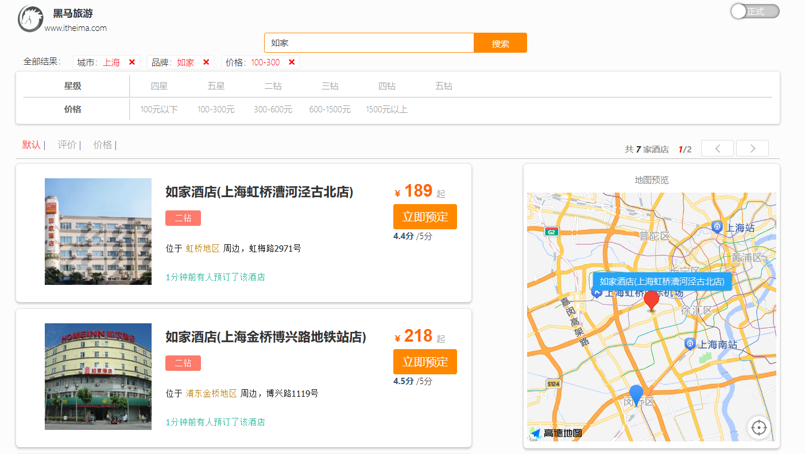Select price range 100元以下
The width and height of the screenshot is (805, 454).
tap(159, 109)
